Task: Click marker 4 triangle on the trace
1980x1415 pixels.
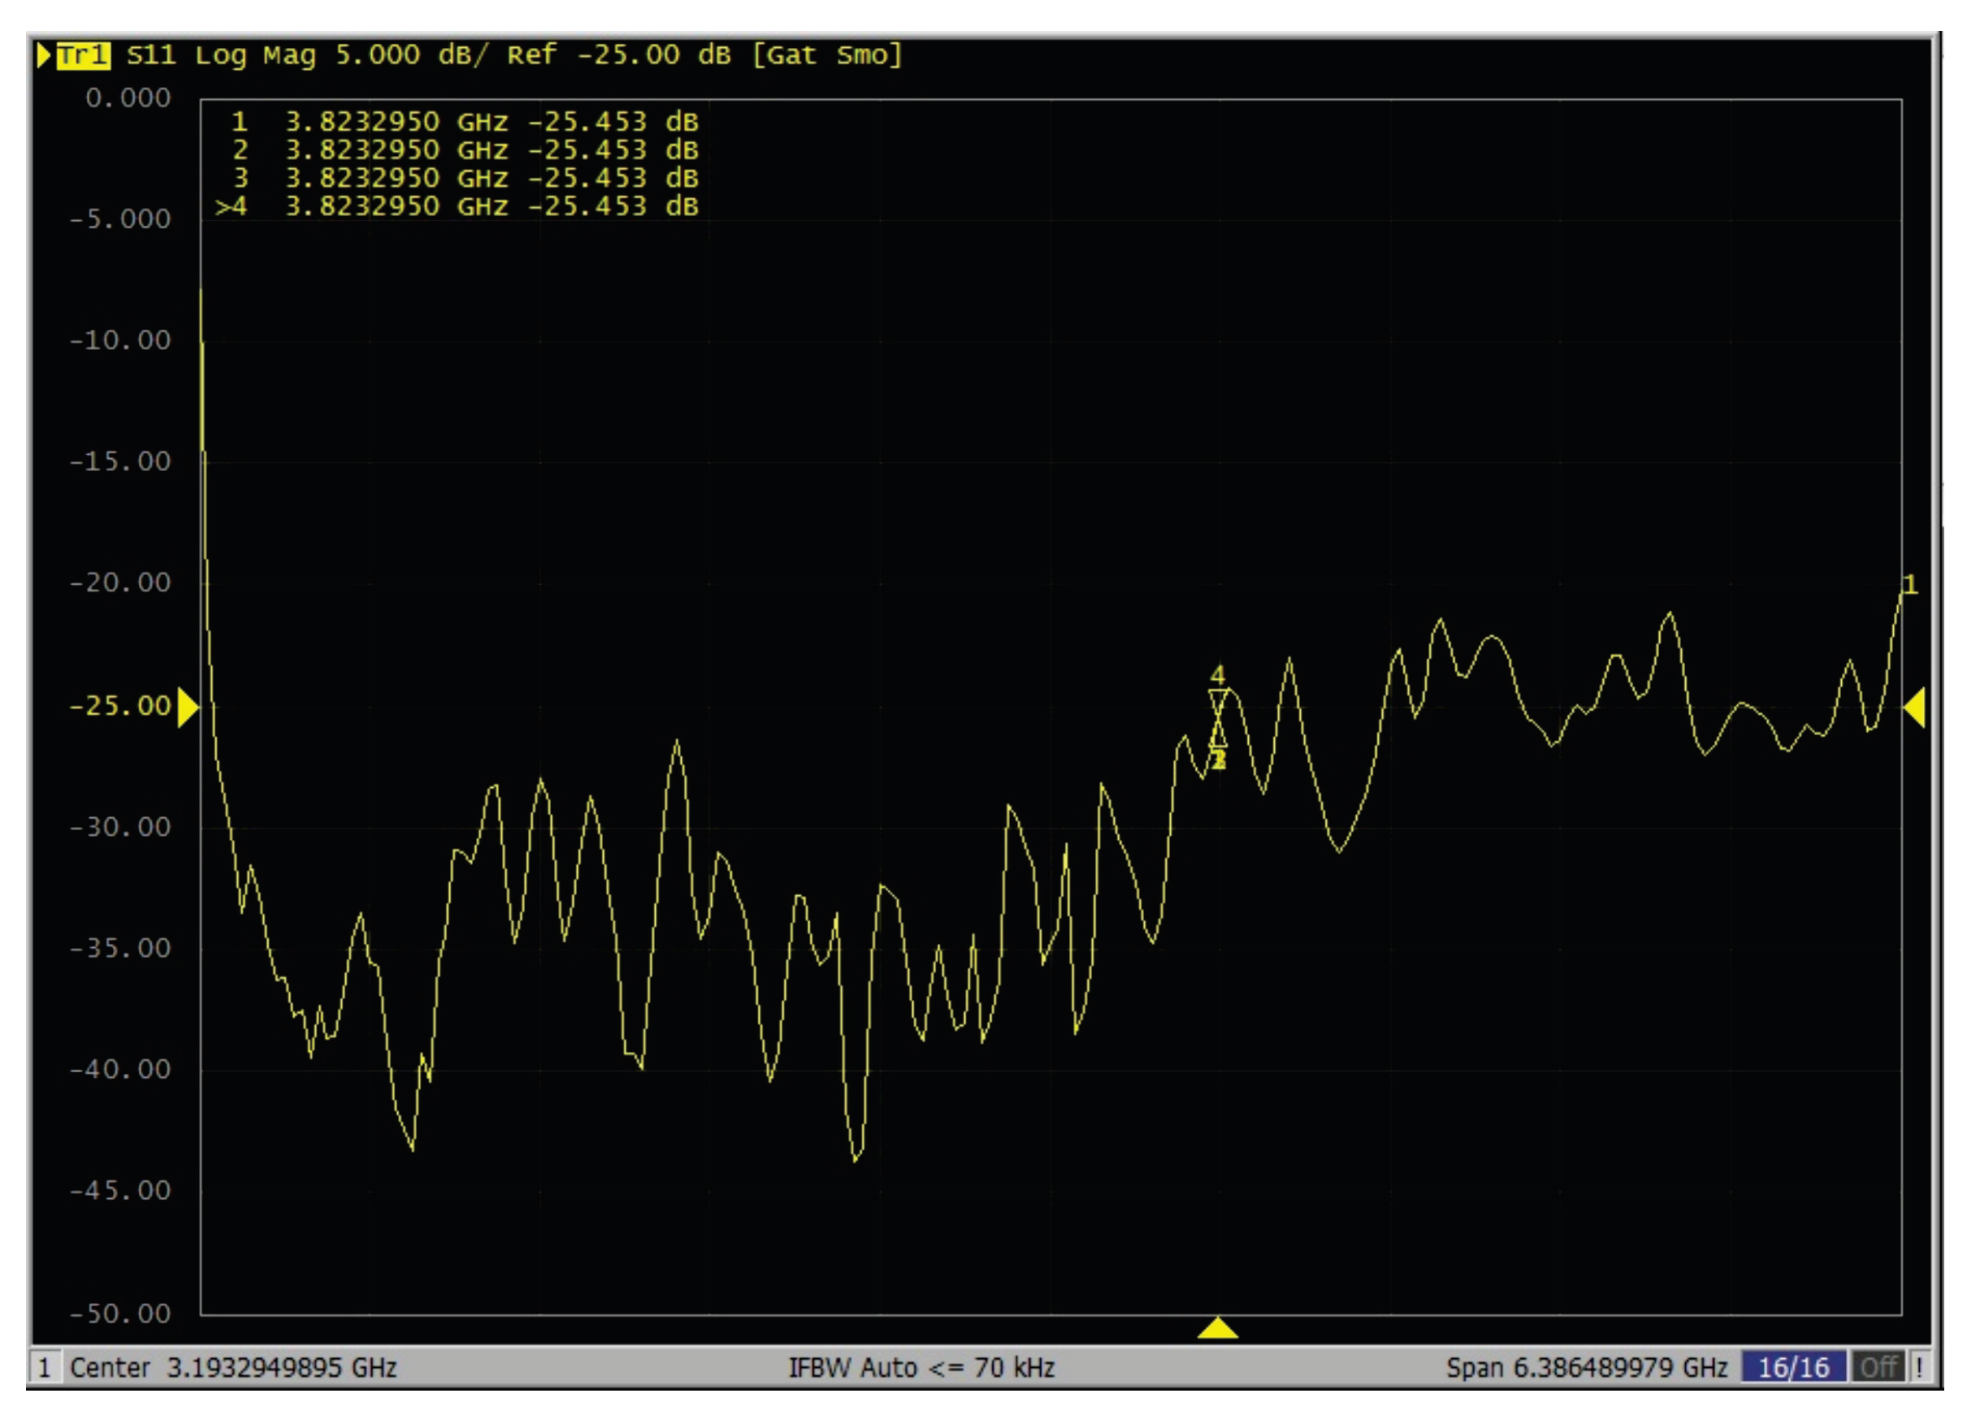Action: pyautogui.click(x=1217, y=699)
